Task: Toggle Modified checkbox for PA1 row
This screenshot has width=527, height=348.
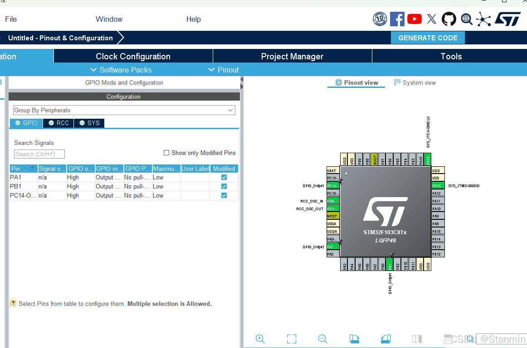Action: (224, 177)
